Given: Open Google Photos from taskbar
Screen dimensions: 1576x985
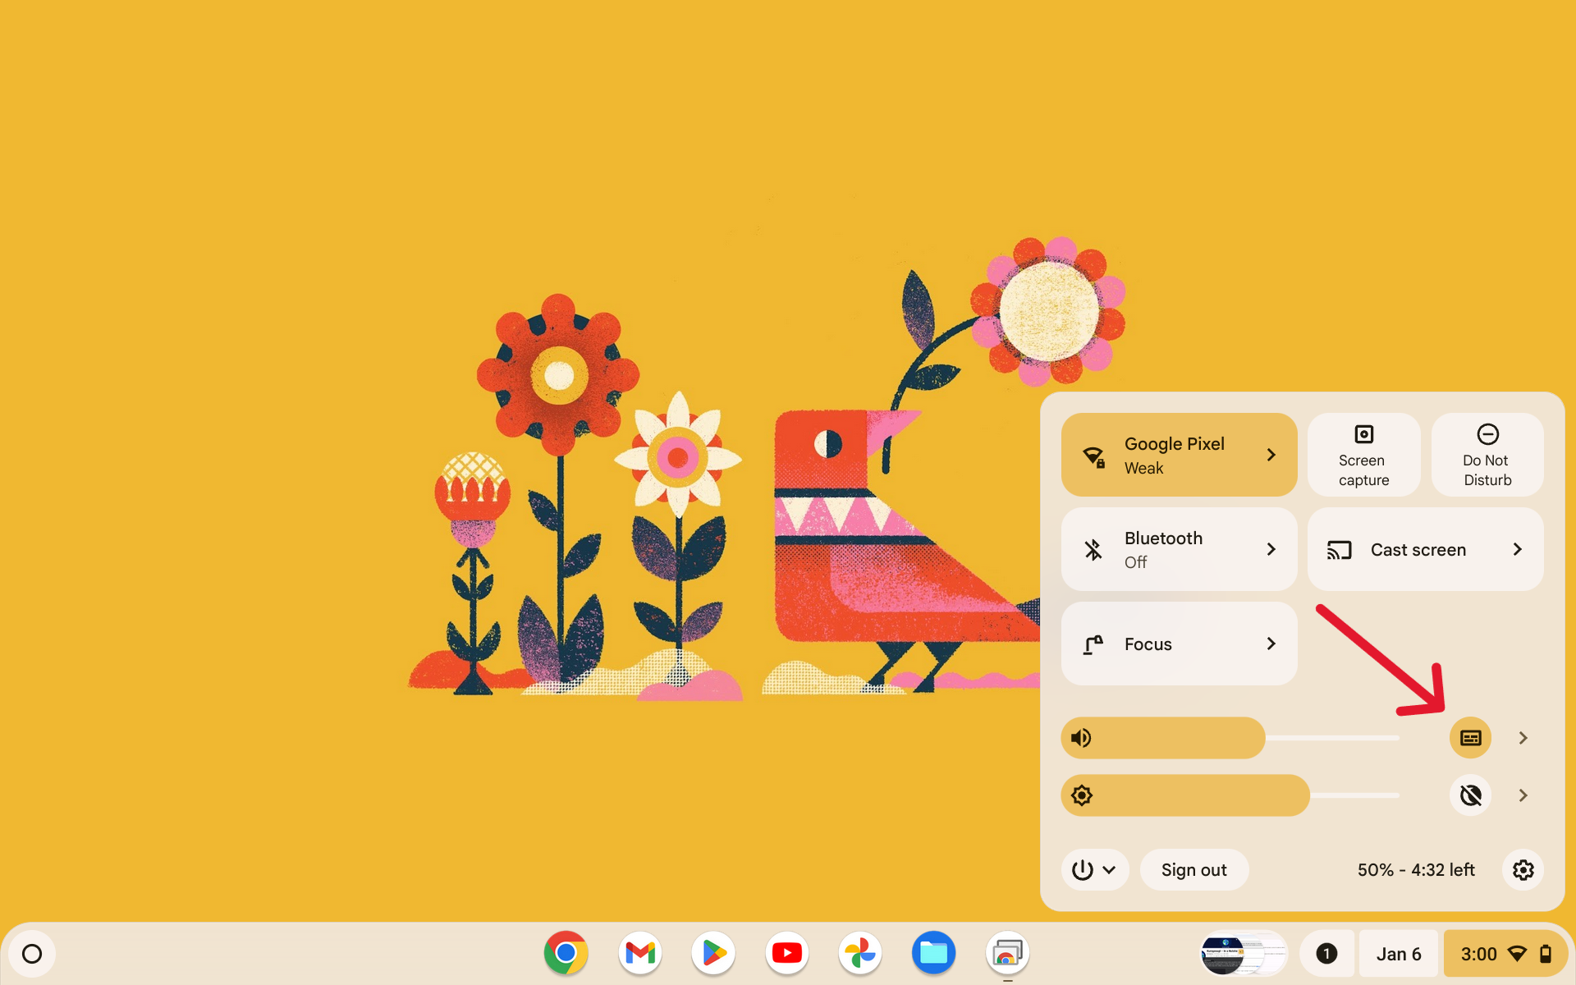Looking at the screenshot, I should 859,953.
